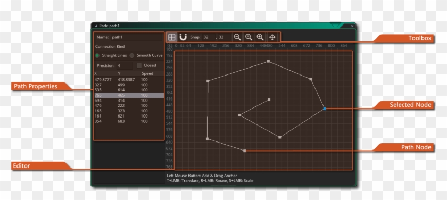Image resolution: width=447 pixels, height=200 pixels.
Task: Close the Path: path1 window
Action: (352, 26)
